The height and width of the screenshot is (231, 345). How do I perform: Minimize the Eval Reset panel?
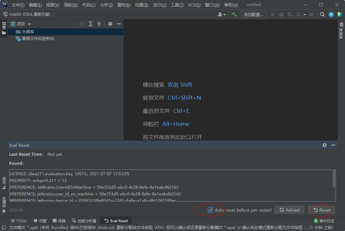pyautogui.click(x=333, y=145)
